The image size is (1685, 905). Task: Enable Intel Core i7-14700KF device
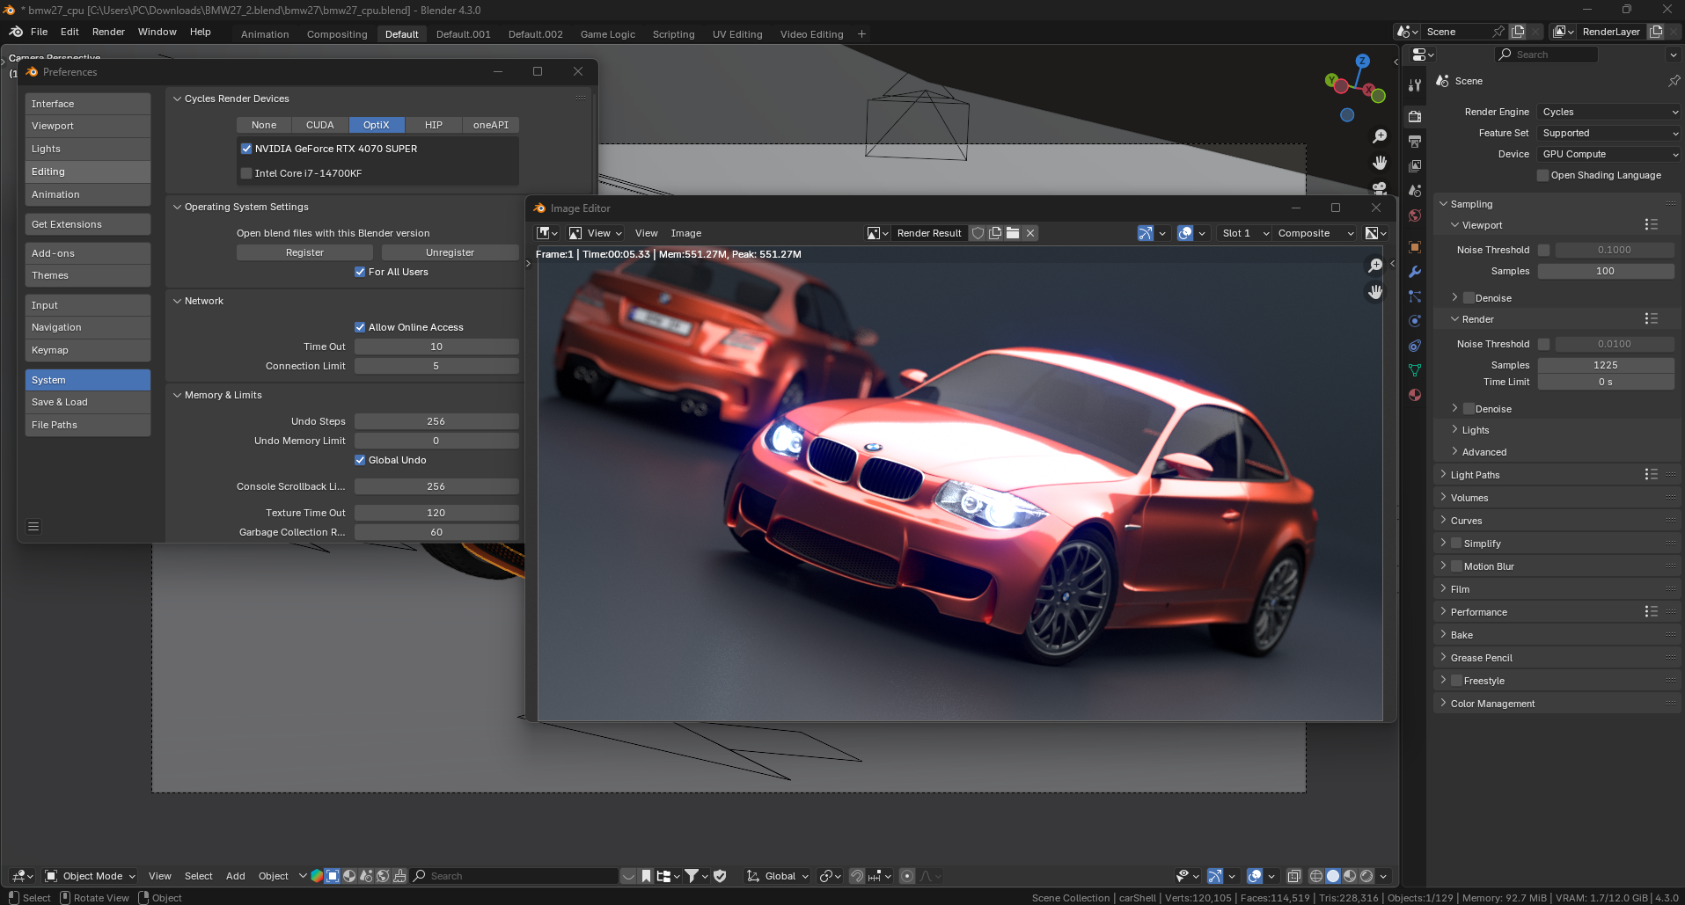click(246, 173)
